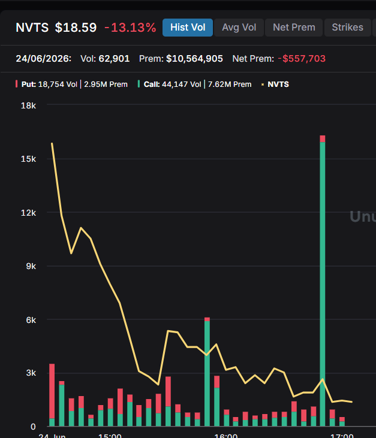Image resolution: width=376 pixels, height=438 pixels.
Task: Click the 24/06/2026 date label
Action: pyautogui.click(x=44, y=59)
